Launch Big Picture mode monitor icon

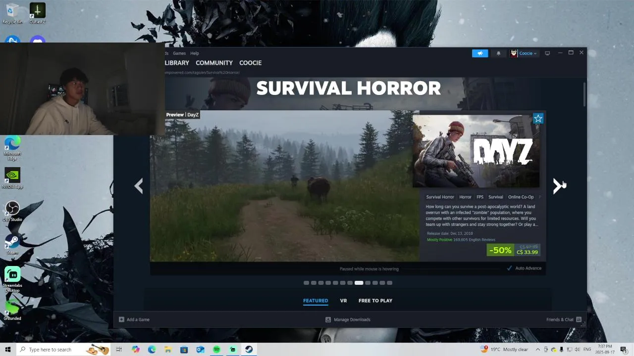(547, 53)
